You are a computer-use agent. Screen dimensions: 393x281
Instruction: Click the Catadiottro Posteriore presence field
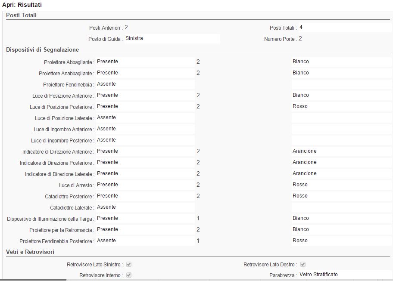[145, 196]
